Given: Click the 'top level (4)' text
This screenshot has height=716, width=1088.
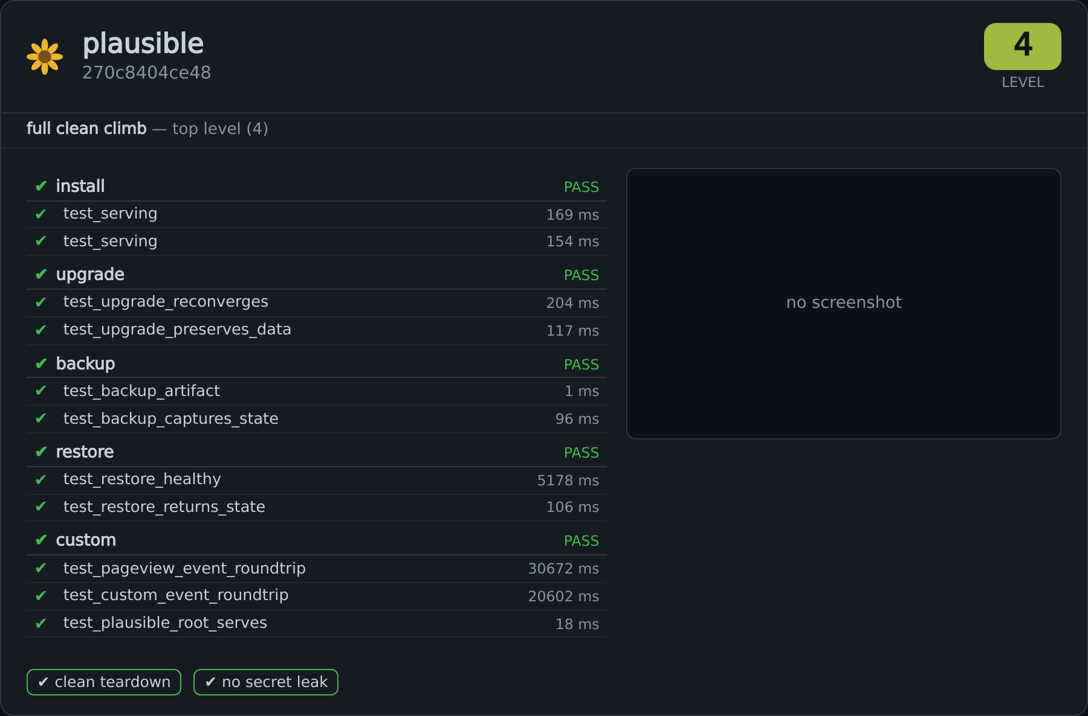Looking at the screenshot, I should pyautogui.click(x=220, y=129).
